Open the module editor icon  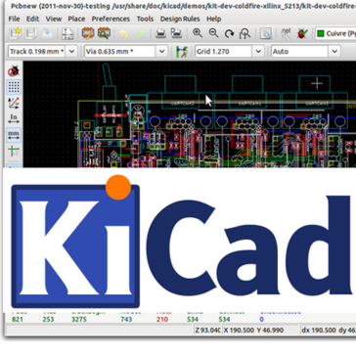tap(88, 33)
